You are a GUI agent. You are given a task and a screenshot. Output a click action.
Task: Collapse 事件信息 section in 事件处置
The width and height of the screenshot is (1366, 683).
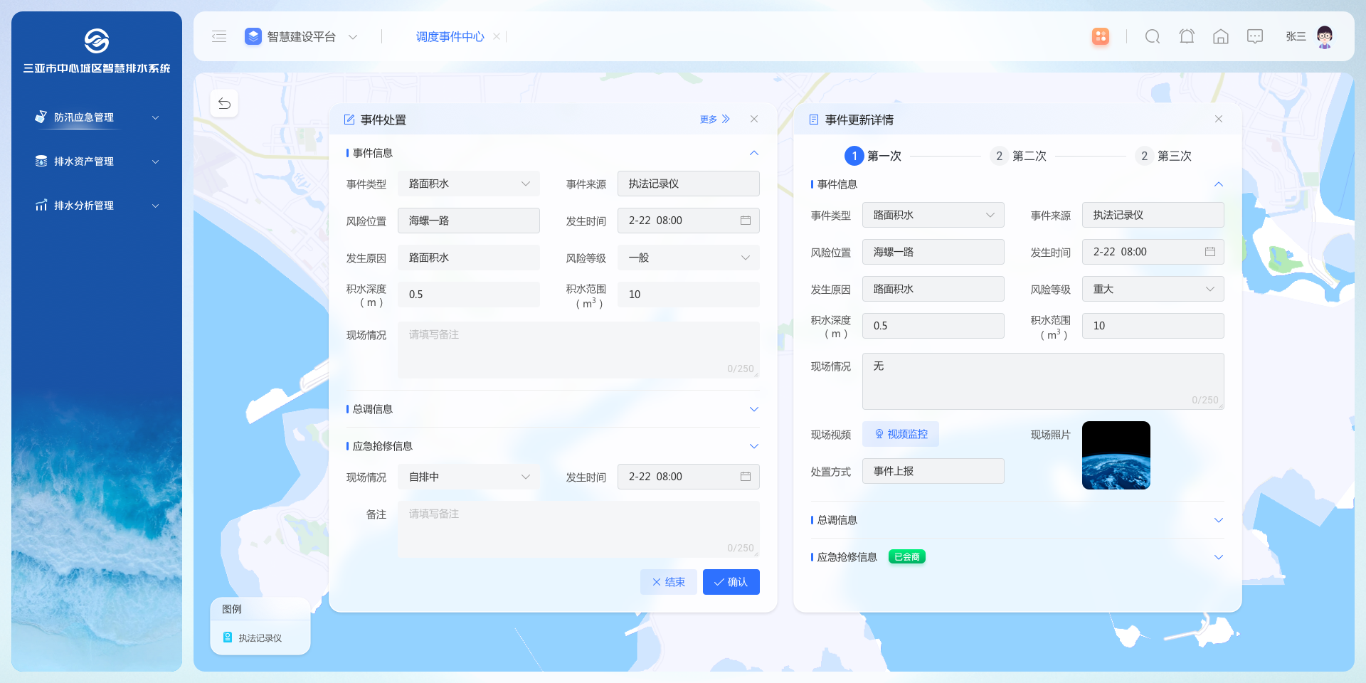(x=754, y=153)
